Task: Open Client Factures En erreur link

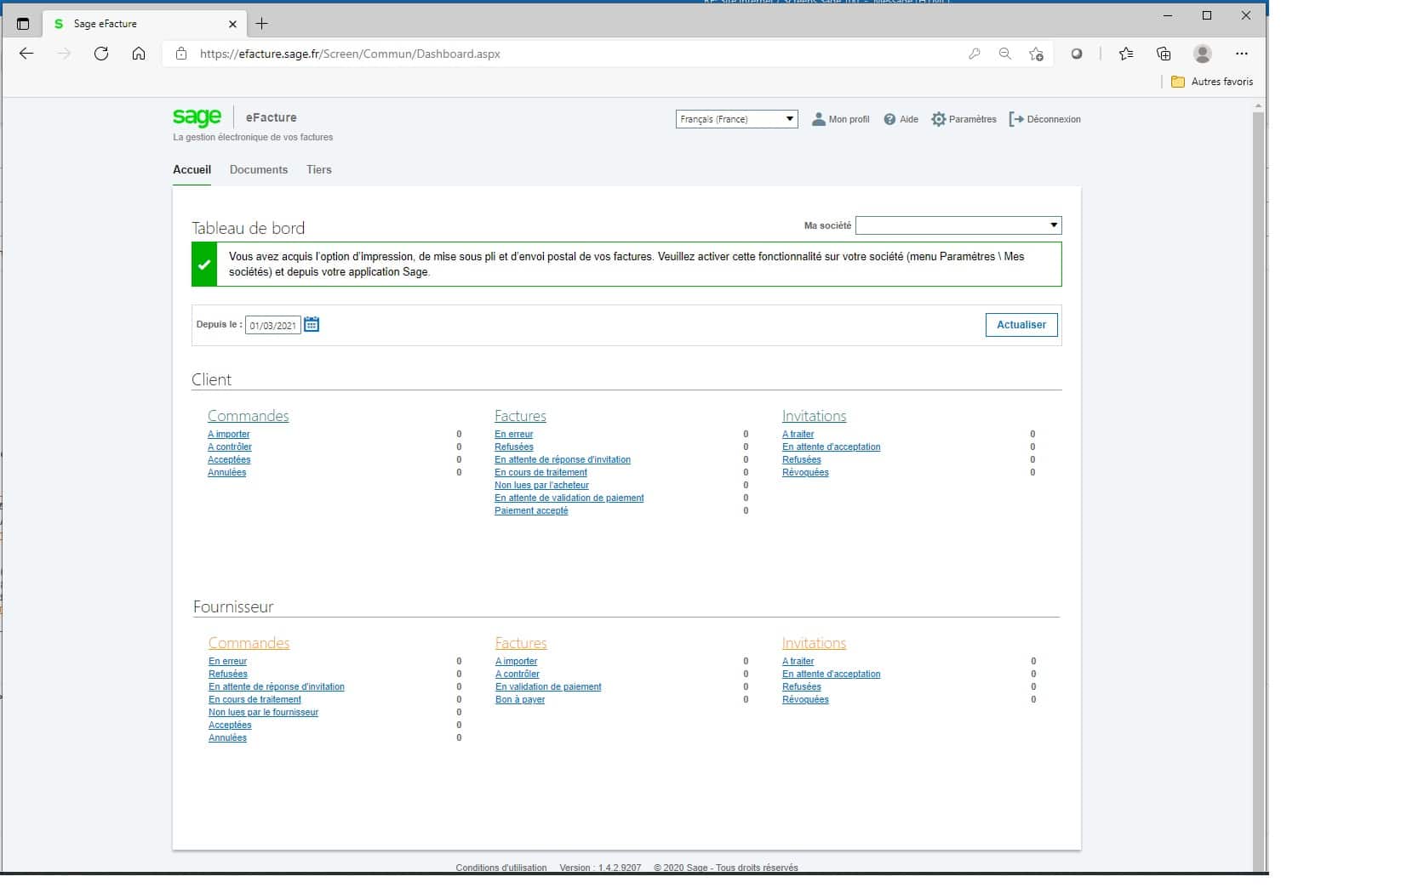Action: (513, 435)
